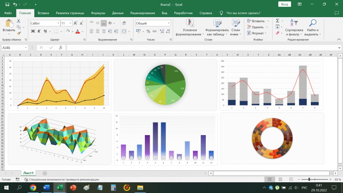Image resolution: width=343 pixels, height=193 pixels.
Task: Undo the last action
Action: (x=15, y=4)
